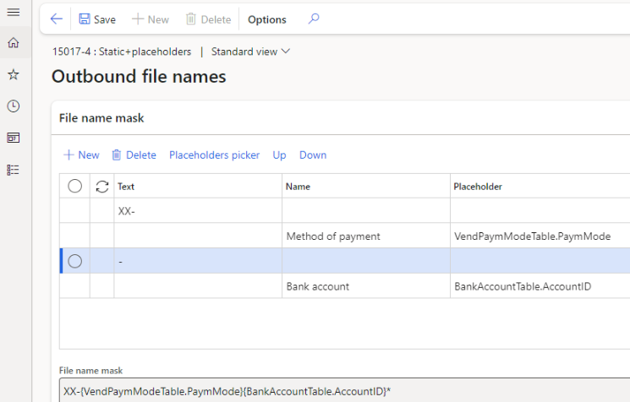
Task: Open Workspaces icon in sidebar
Action: 13,138
